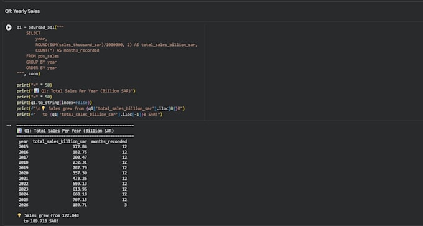
Task: Click the 2017 row value 200.47
Action: point(80,157)
